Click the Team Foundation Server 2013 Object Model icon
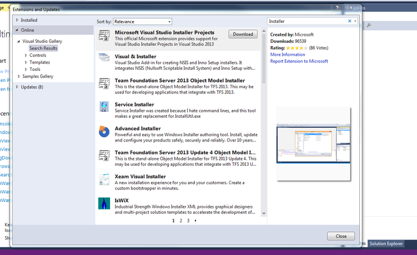417x255 pixels. (104, 83)
